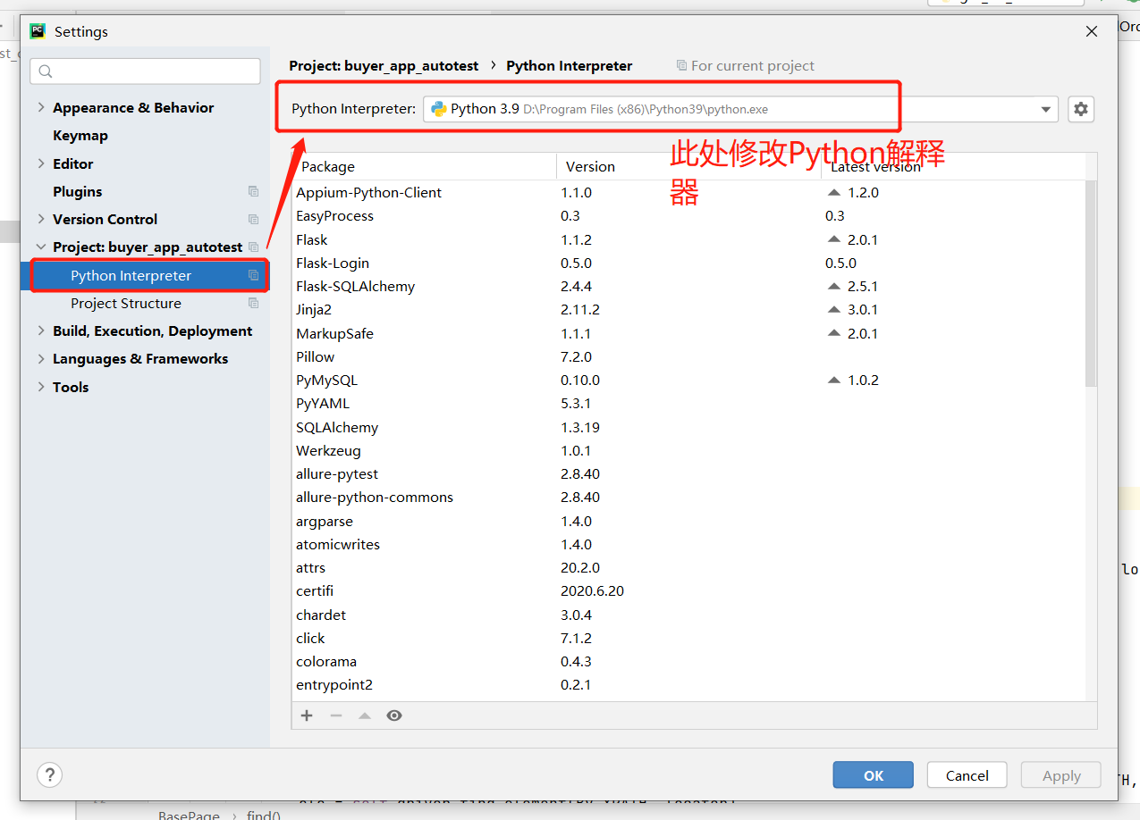Viewport: 1140px width, 820px height.
Task: Expand the Tools section
Action: [x=41, y=387]
